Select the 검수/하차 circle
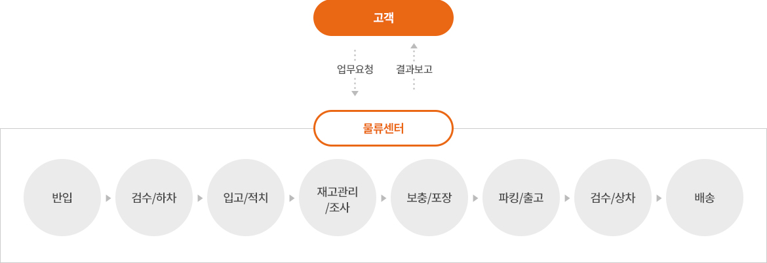This screenshot has height=263, width=767. [x=154, y=198]
